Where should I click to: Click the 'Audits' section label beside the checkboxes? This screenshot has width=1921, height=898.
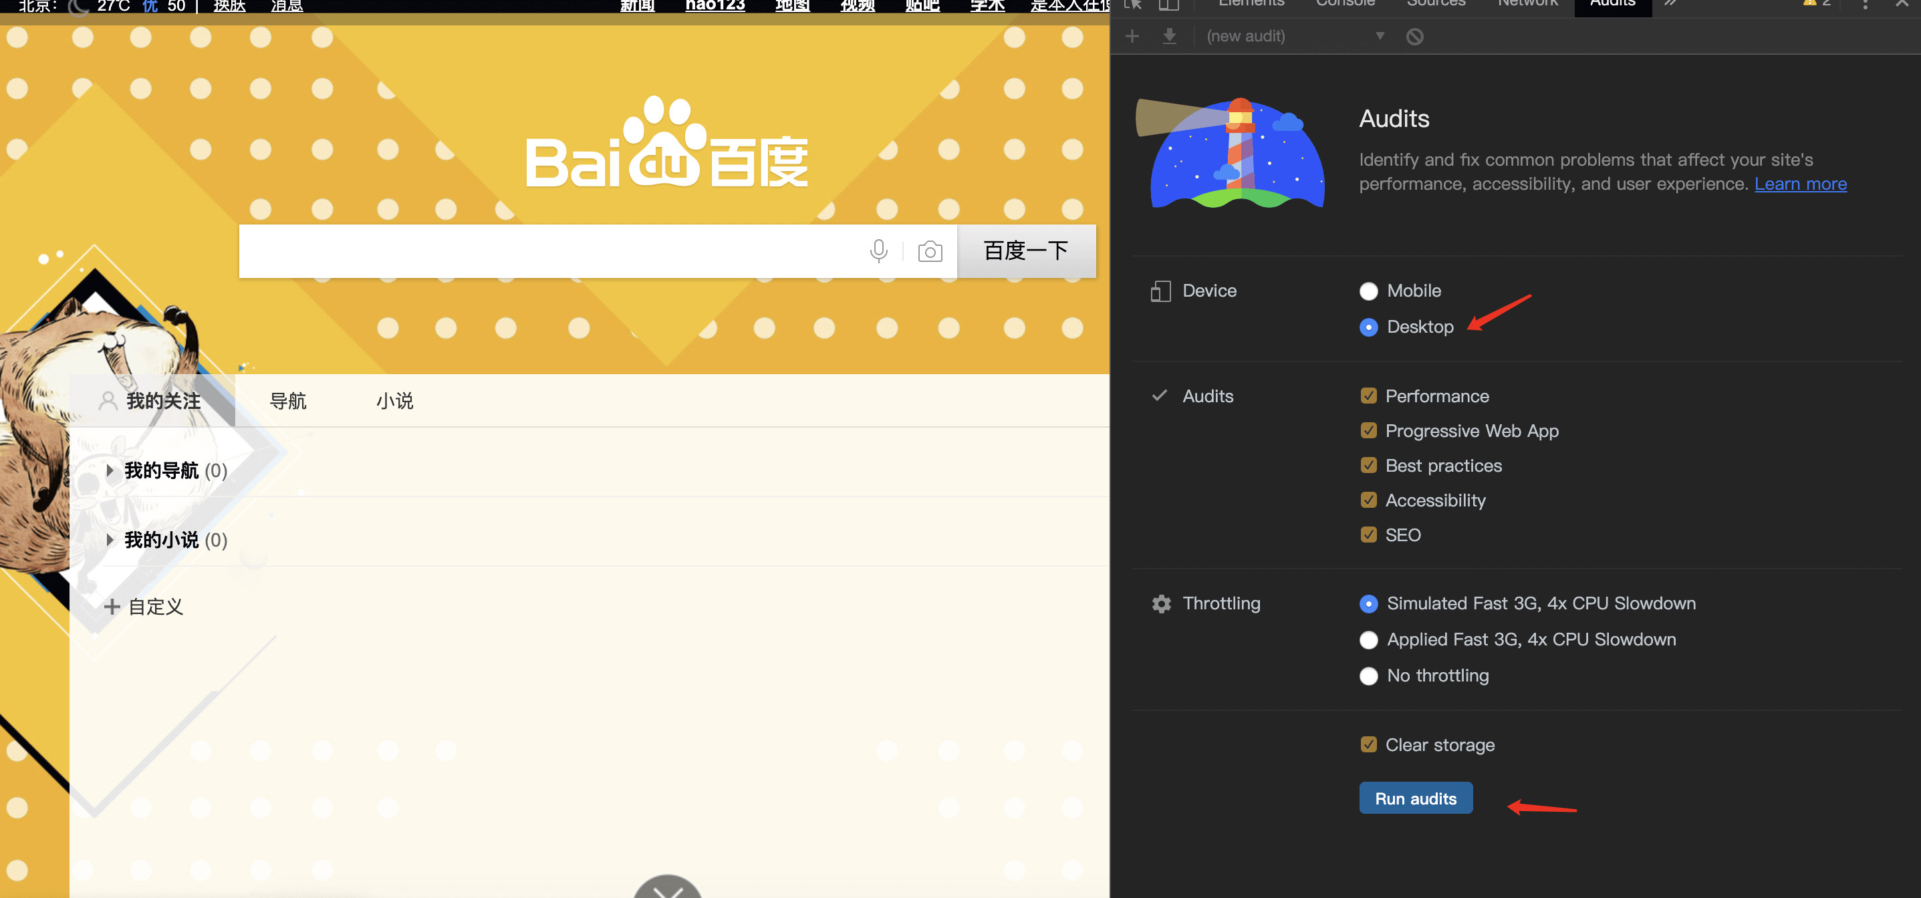coord(1208,396)
